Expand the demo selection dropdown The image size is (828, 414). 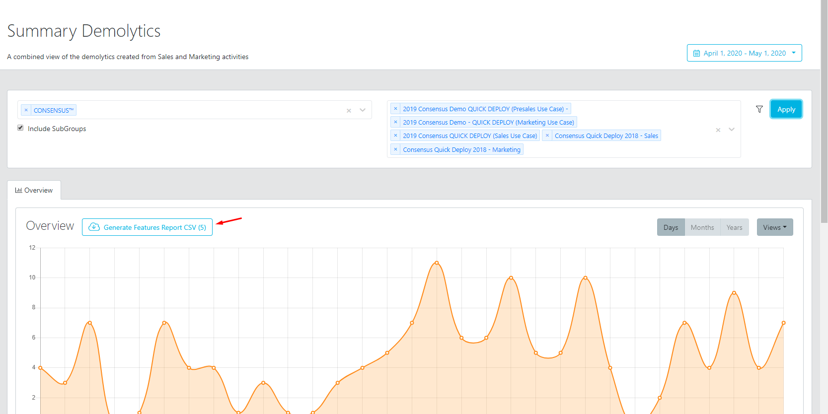[x=732, y=130]
